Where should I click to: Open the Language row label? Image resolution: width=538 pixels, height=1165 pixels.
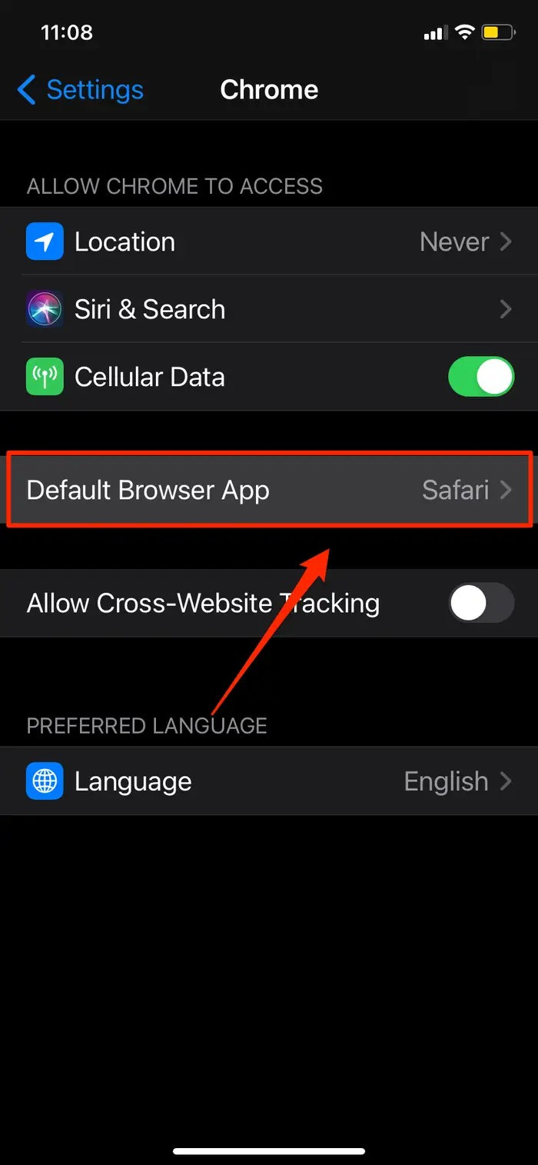pyautogui.click(x=133, y=782)
